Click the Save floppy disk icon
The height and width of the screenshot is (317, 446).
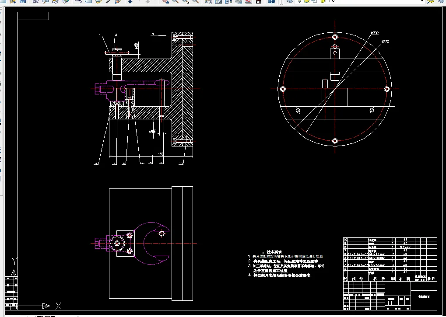[x=22, y=1]
